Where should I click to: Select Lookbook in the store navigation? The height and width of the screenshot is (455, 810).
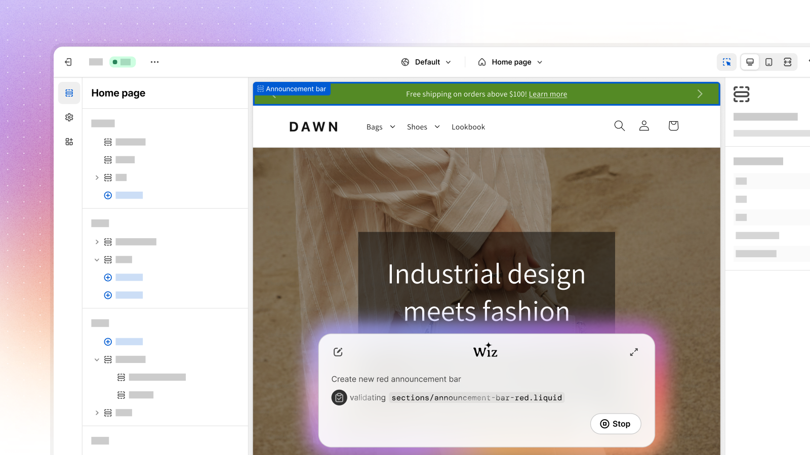click(468, 127)
